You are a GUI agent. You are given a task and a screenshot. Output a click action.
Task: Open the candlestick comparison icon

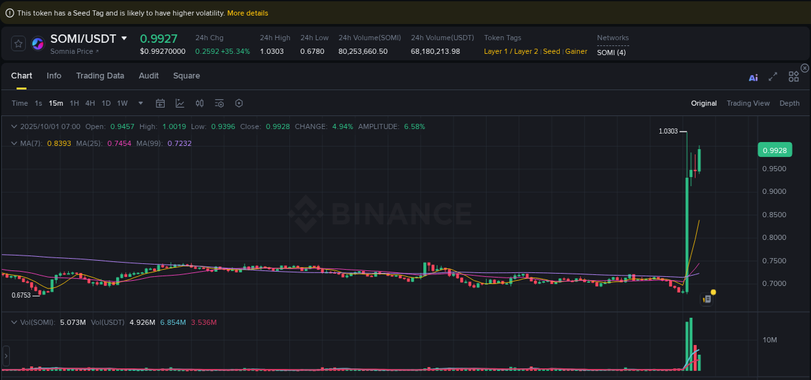199,103
